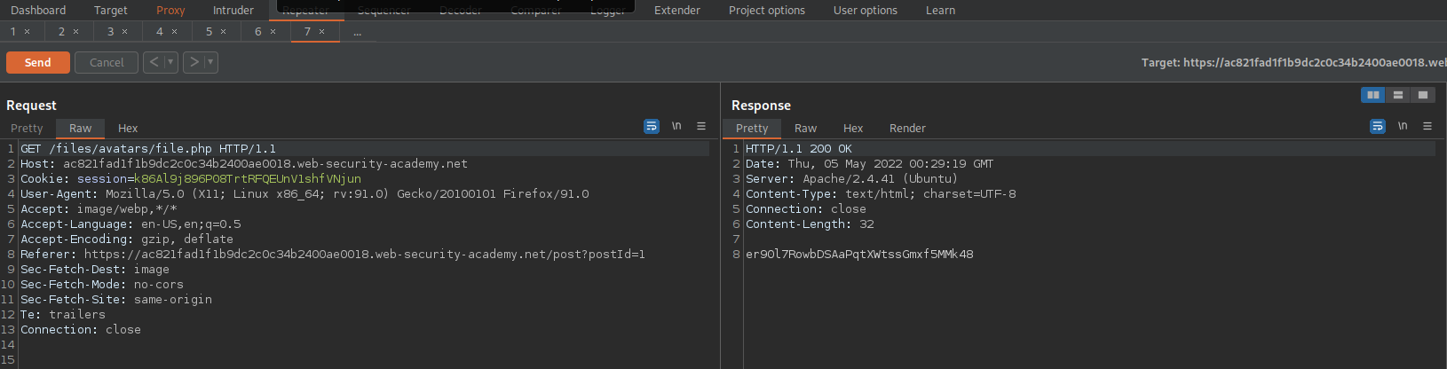1447x369 pixels.
Task: Switch to Repeater request tab 6
Action: tap(258, 32)
